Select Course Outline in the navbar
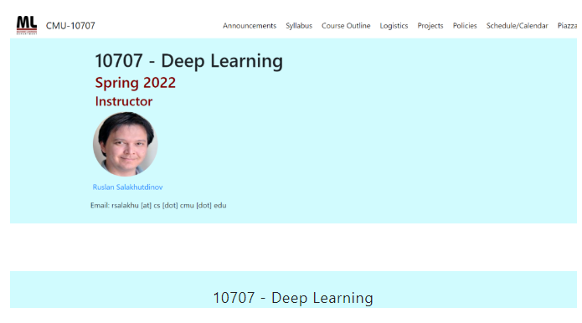Screen dimensions: 582x323 tap(346, 26)
